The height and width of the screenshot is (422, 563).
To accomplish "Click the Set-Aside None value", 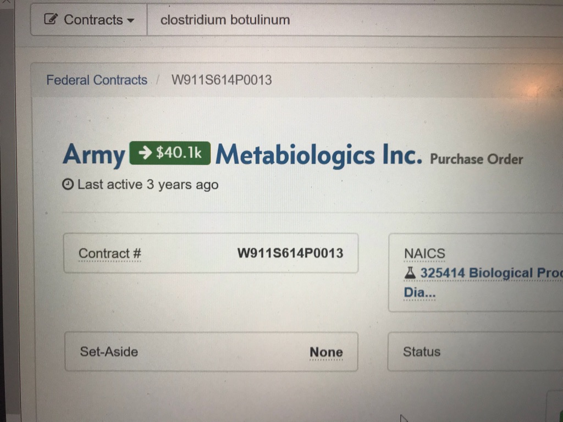I will (326, 352).
